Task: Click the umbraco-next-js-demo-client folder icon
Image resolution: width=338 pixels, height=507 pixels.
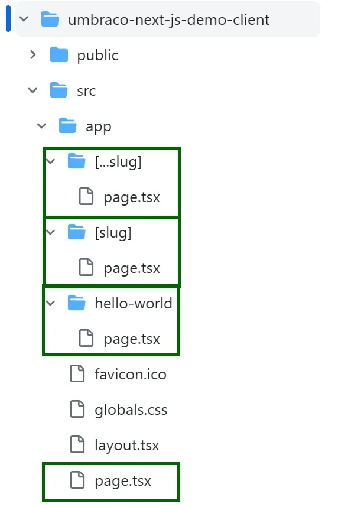Action: [x=50, y=19]
